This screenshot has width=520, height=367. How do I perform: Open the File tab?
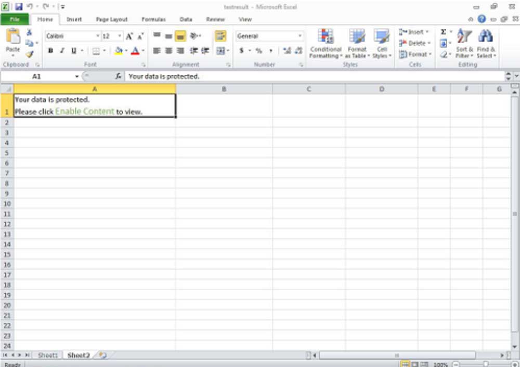pyautogui.click(x=15, y=20)
